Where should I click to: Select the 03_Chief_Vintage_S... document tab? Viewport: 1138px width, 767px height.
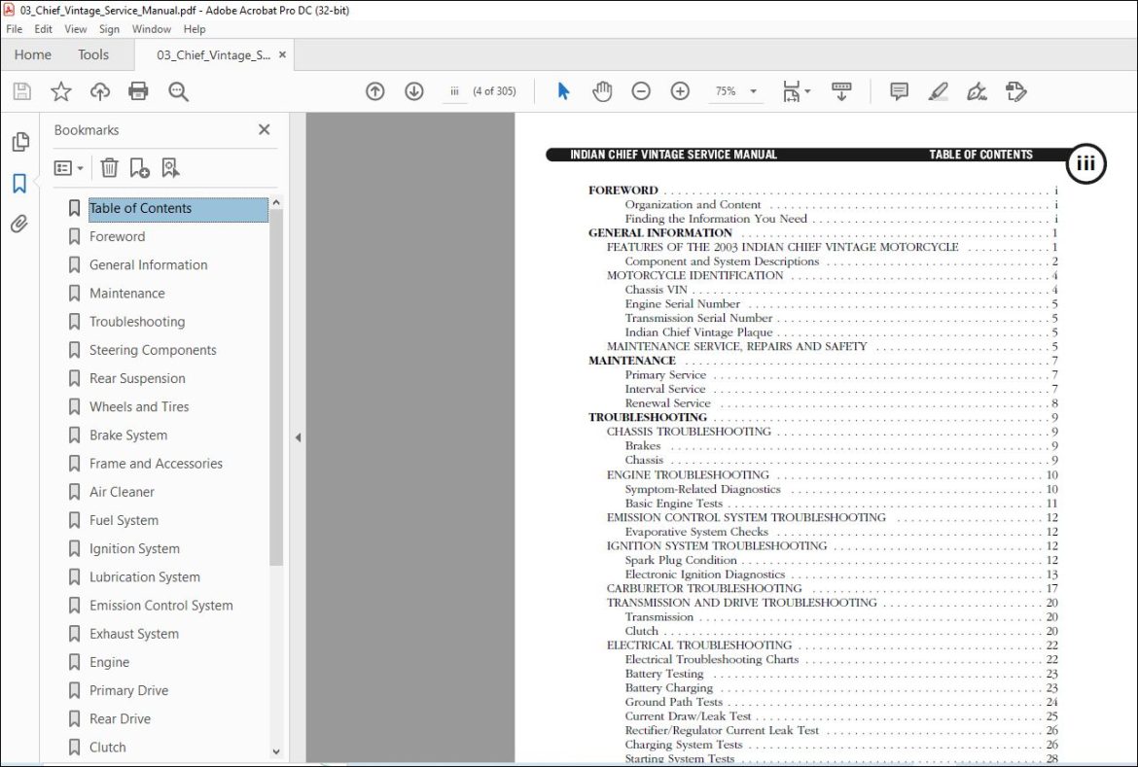[x=213, y=55]
